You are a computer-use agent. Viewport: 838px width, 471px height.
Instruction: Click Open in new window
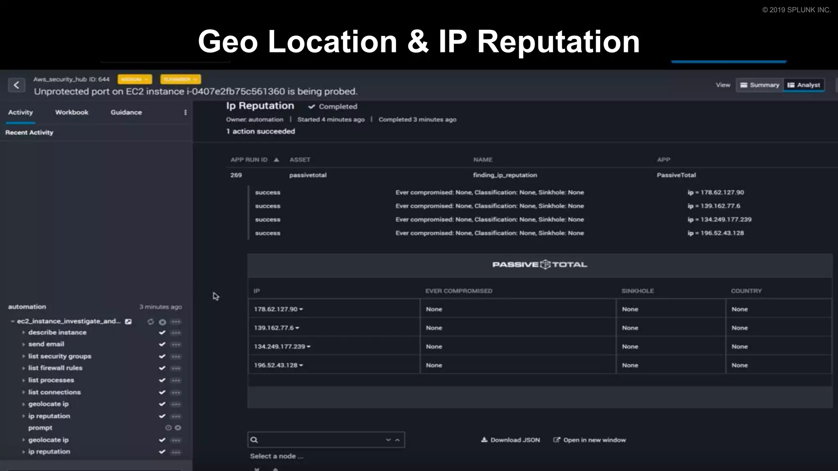[x=589, y=440]
